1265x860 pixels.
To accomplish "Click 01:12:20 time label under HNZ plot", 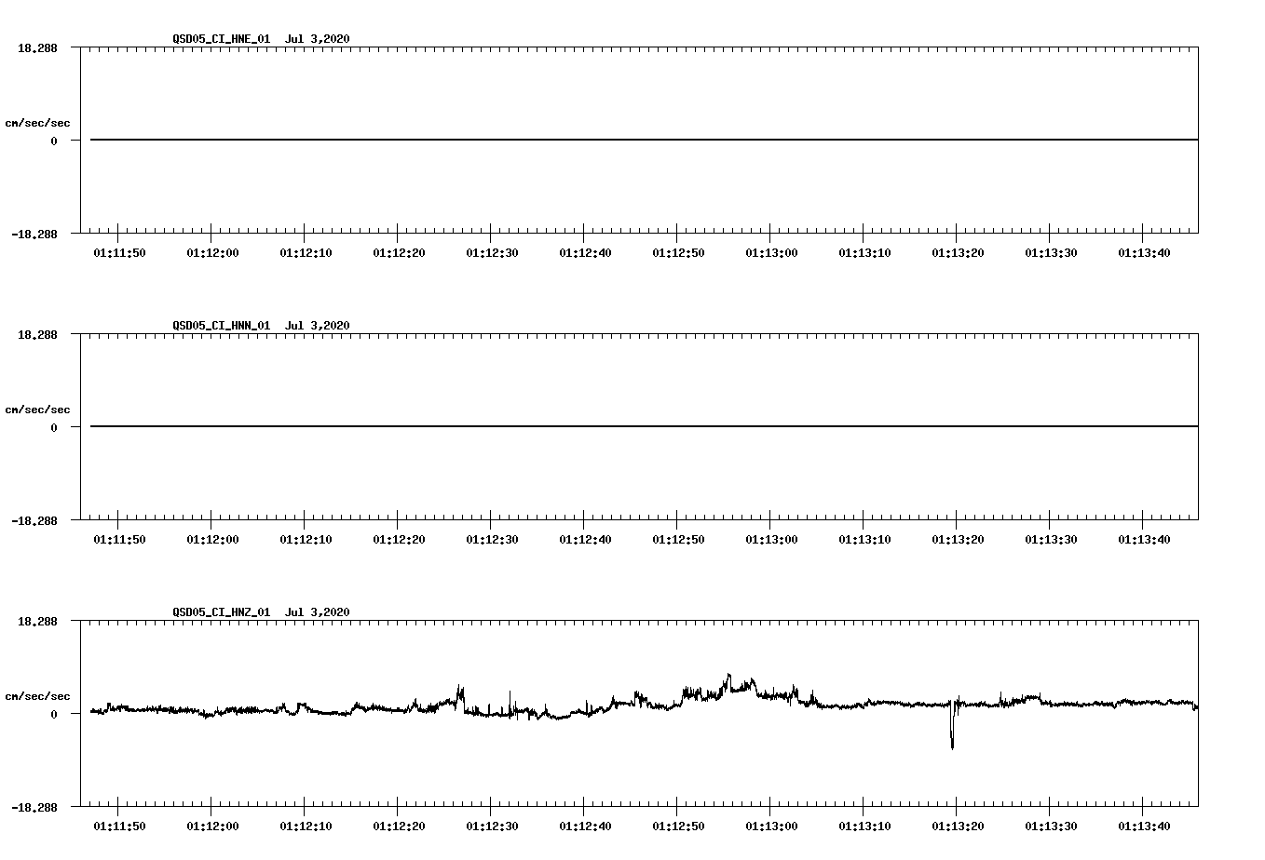I will coord(399,826).
